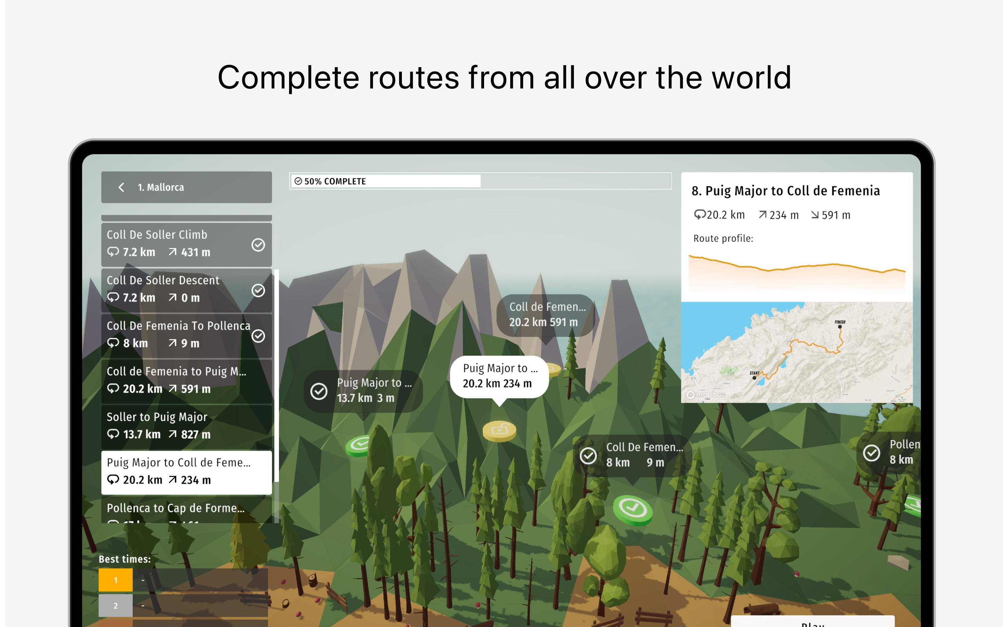Pick the Soller to Puig Major route
The image size is (1003, 627).
click(x=187, y=427)
